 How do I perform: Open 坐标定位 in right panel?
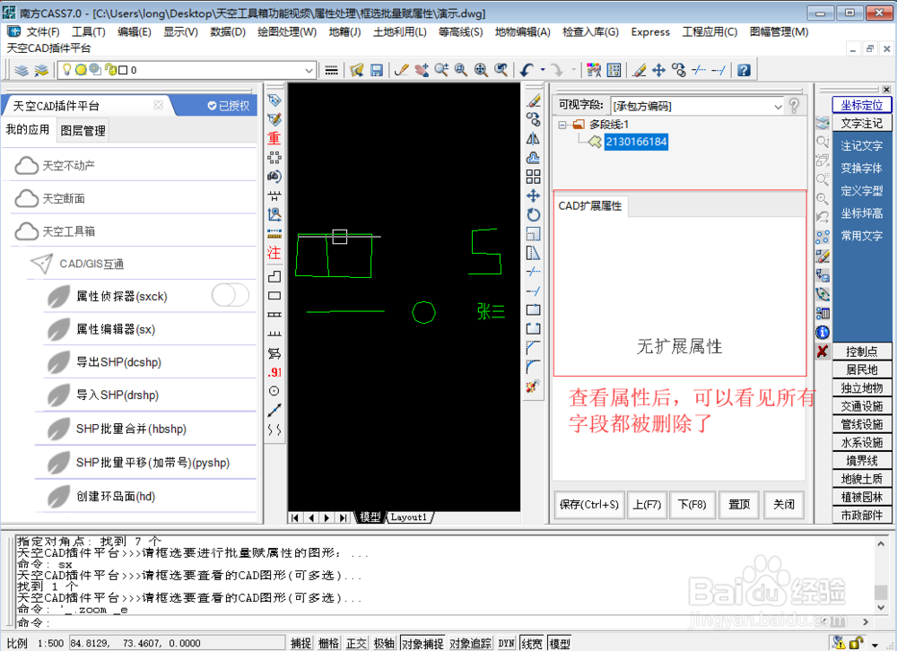[861, 105]
